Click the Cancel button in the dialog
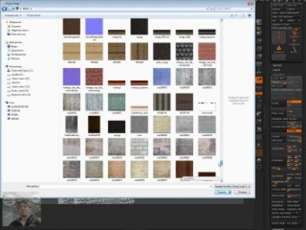The image size is (306, 230). click(x=242, y=192)
